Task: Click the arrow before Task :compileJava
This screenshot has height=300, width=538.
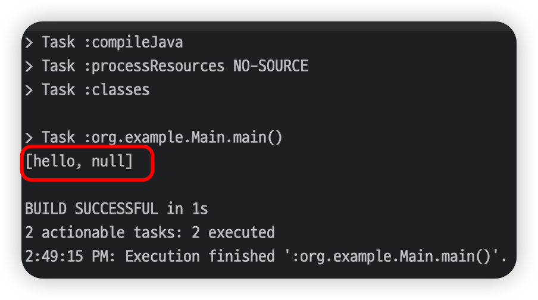Action: coord(29,43)
